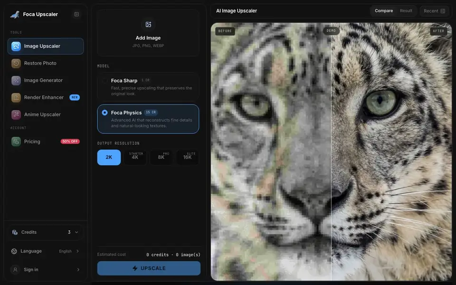The width and height of the screenshot is (456, 285).
Task: Click the Pricing coins icon
Action: point(16,142)
